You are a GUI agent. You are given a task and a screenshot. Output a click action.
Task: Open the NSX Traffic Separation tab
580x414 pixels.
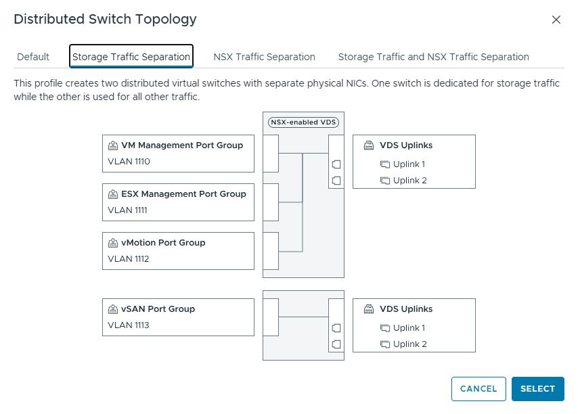point(264,57)
